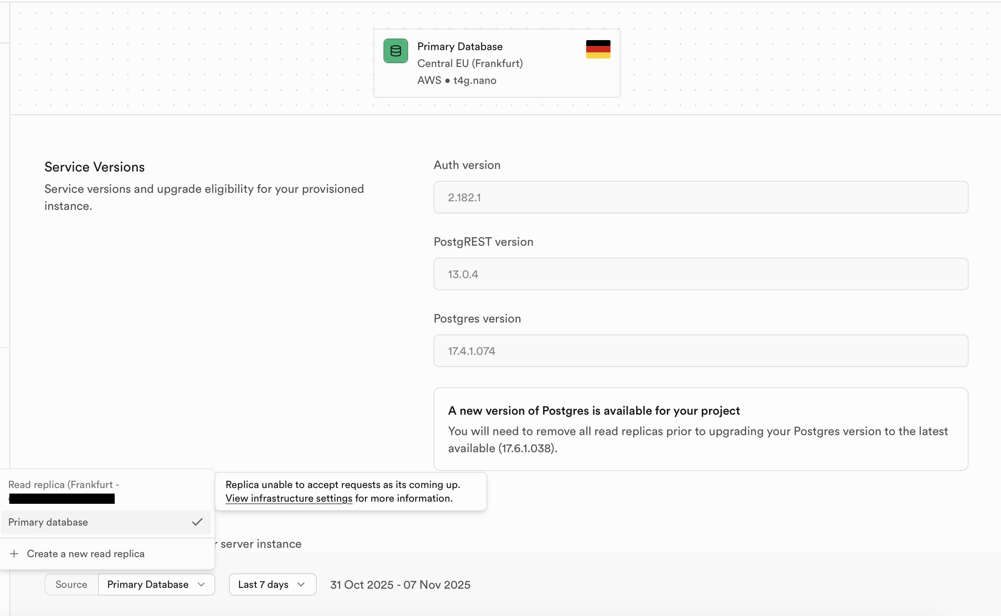Choose Primary database in the dropdown list
The width and height of the screenshot is (1001, 616).
48,522
